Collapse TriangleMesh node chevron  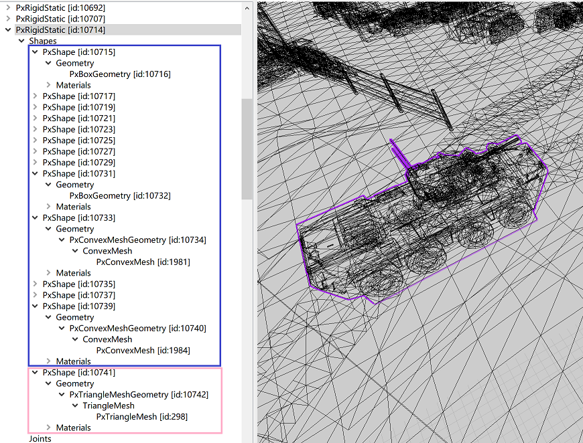point(75,406)
